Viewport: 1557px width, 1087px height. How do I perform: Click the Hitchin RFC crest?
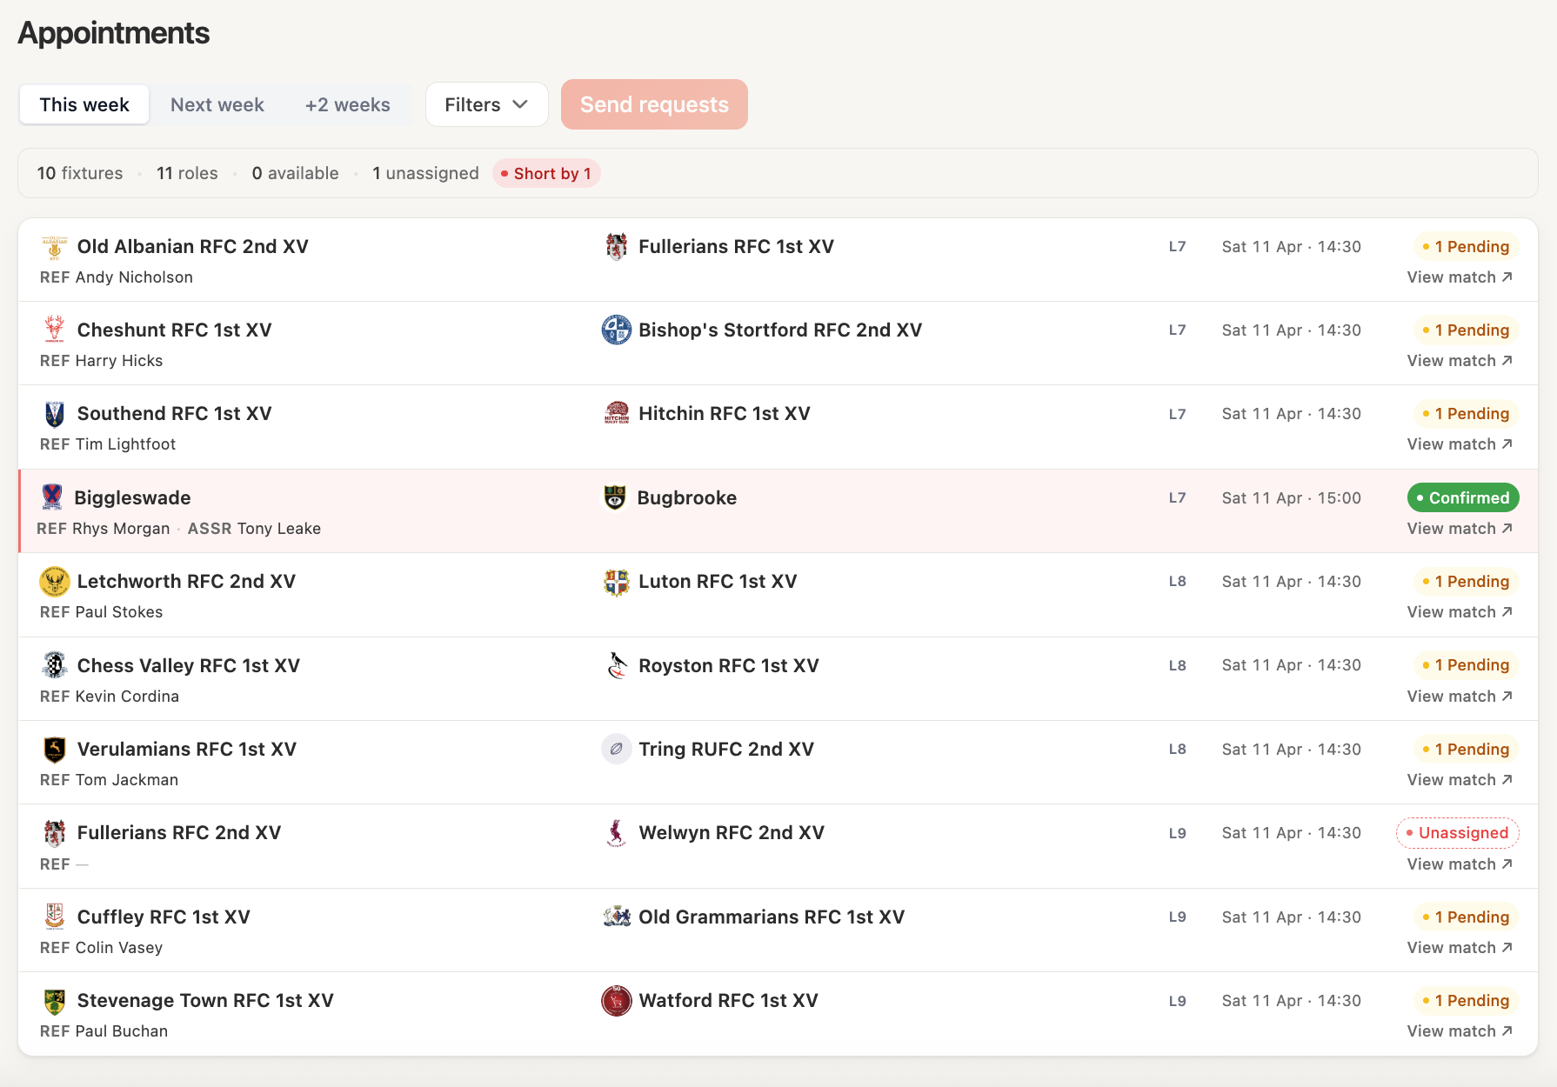pyautogui.click(x=617, y=414)
